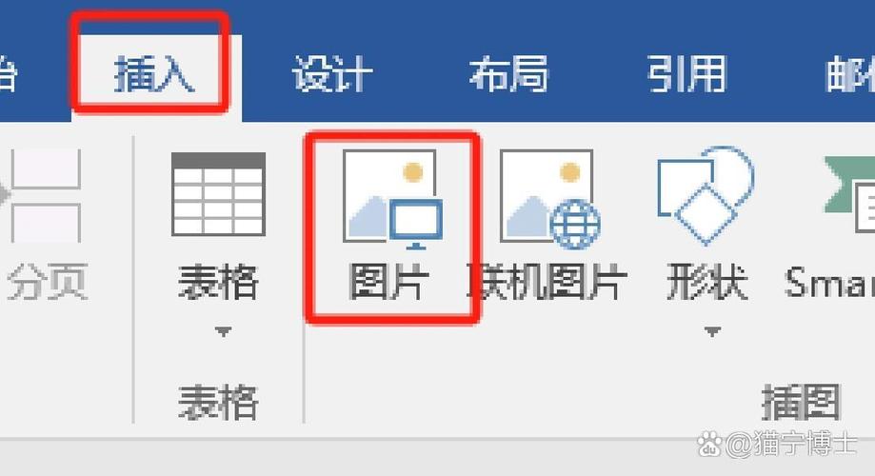Click the 分页 page break icon
The width and height of the screenshot is (875, 476).
click(45, 195)
